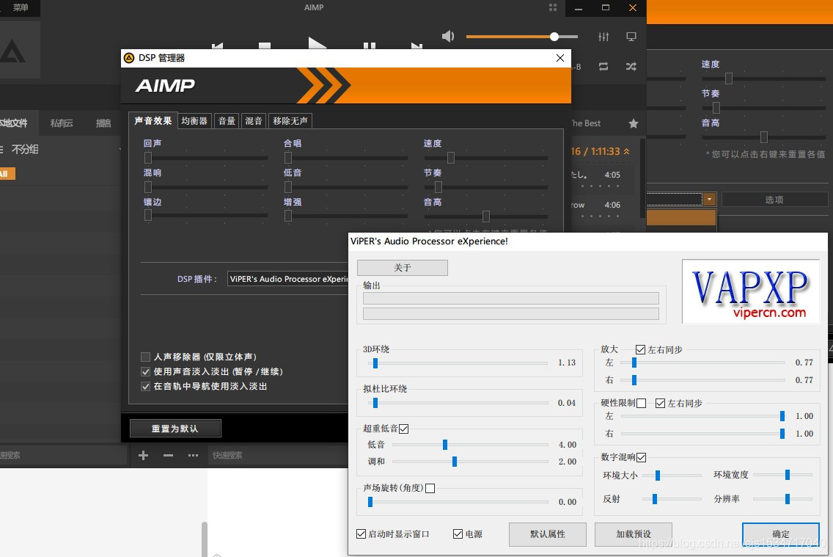Screen dimensions: 833x557
Task: Open the 混音 tab
Action: click(254, 121)
